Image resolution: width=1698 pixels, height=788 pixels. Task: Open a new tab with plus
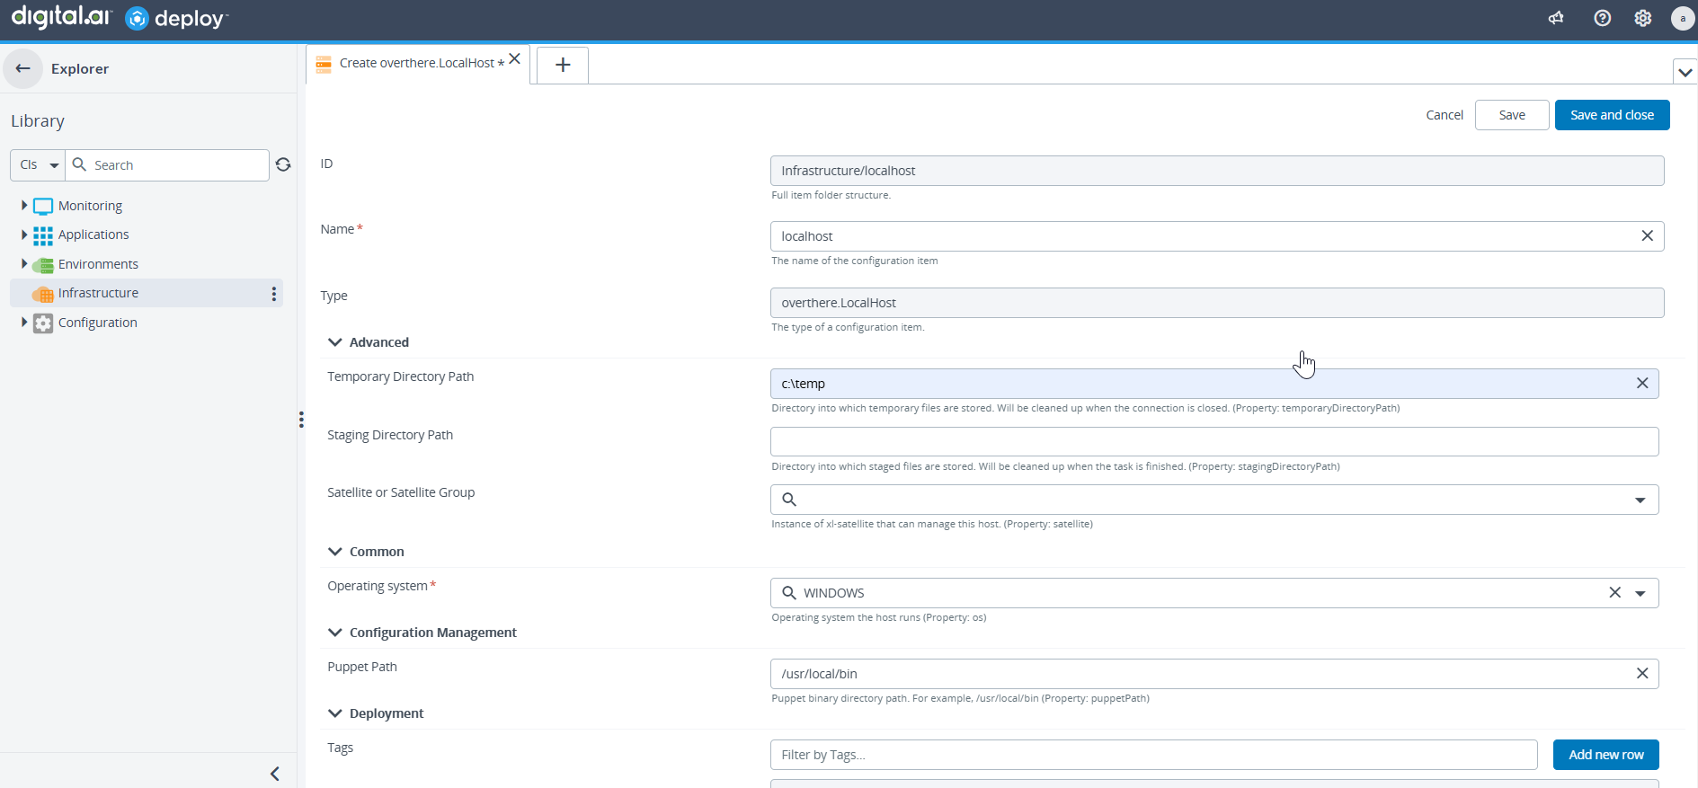tap(563, 65)
